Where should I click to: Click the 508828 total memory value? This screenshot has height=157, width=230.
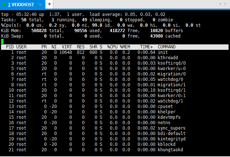39,31
